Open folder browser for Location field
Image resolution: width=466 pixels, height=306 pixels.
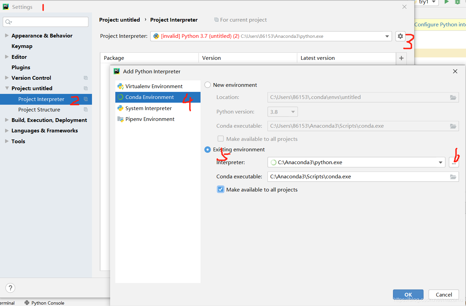pyautogui.click(x=453, y=97)
